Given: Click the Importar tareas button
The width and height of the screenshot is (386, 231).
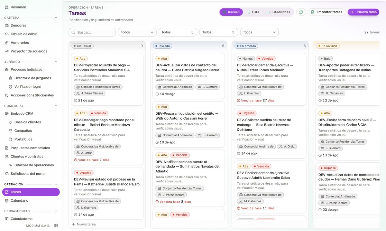Looking at the screenshot, I should (326, 12).
